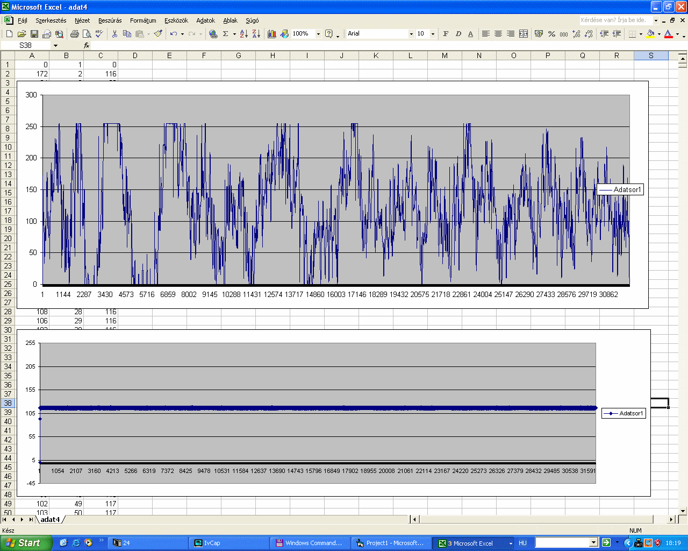
Task: Sort data ascending A to Z
Action: (243, 34)
